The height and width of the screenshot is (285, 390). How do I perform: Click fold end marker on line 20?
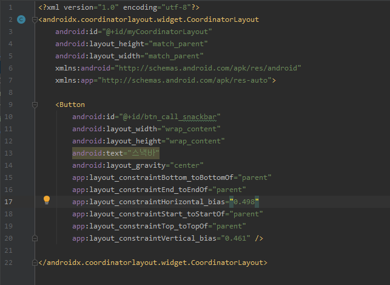click(35, 238)
